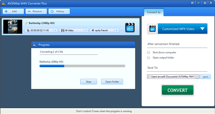Expand the clip time range dropdown arrow
Viewport: 215px width, 114px height.
[x=55, y=30]
